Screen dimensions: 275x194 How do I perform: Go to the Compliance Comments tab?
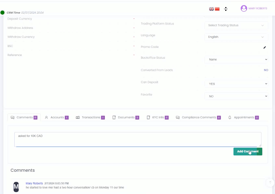tap(198, 117)
